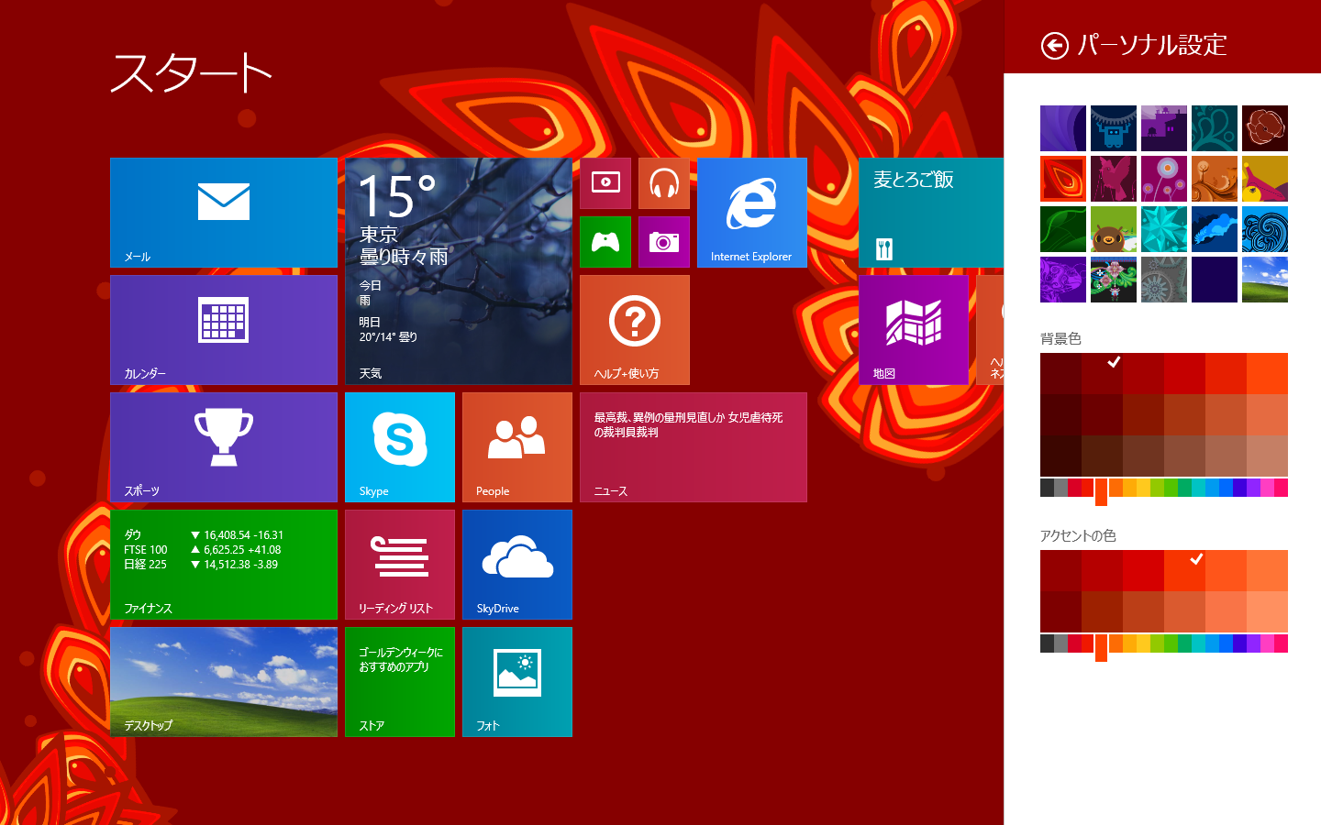Image resolution: width=1321 pixels, height=825 pixels.
Task: Launch the Internet Explorer tile
Action: 752,213
